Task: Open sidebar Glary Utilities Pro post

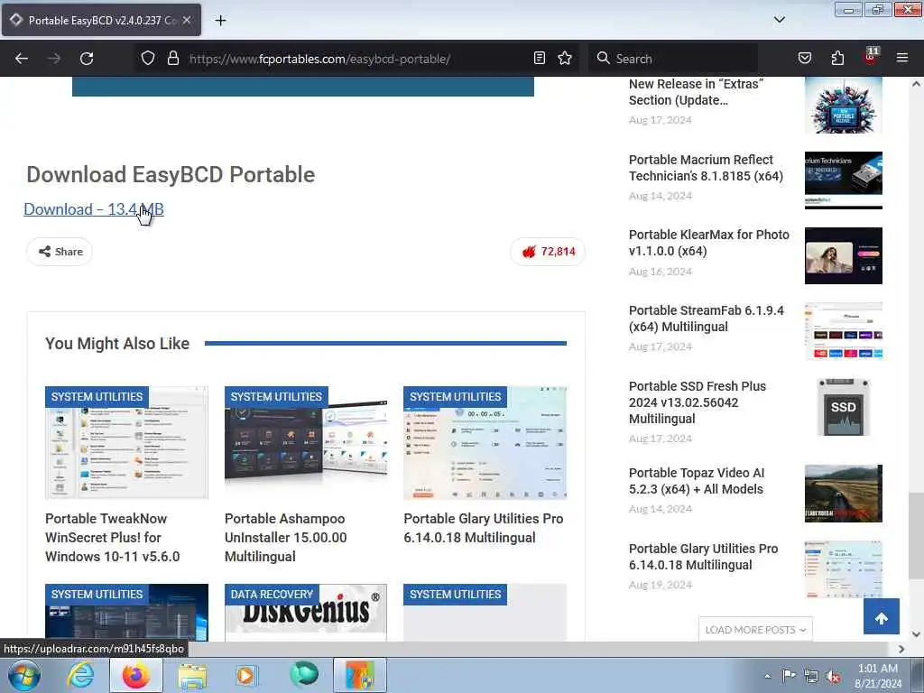Action: (x=703, y=557)
